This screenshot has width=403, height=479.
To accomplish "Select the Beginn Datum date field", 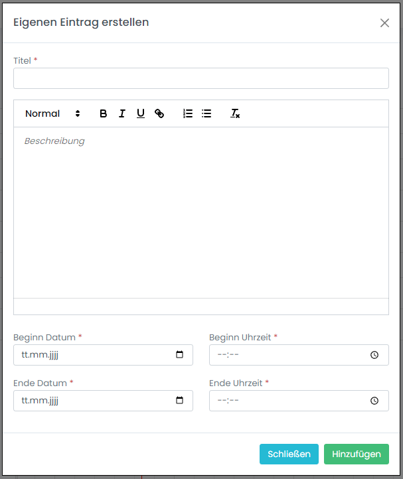I will point(93,355).
